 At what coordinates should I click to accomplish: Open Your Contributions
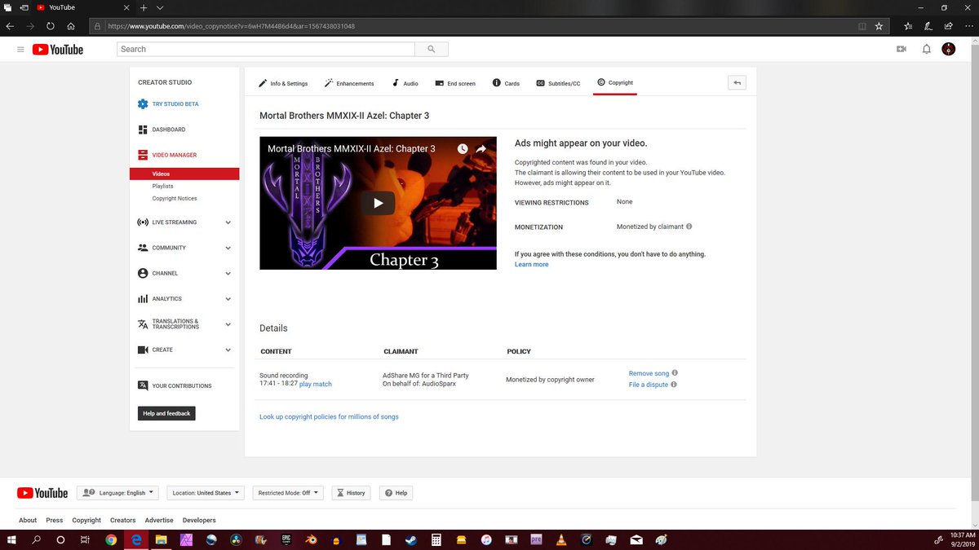click(x=175, y=386)
